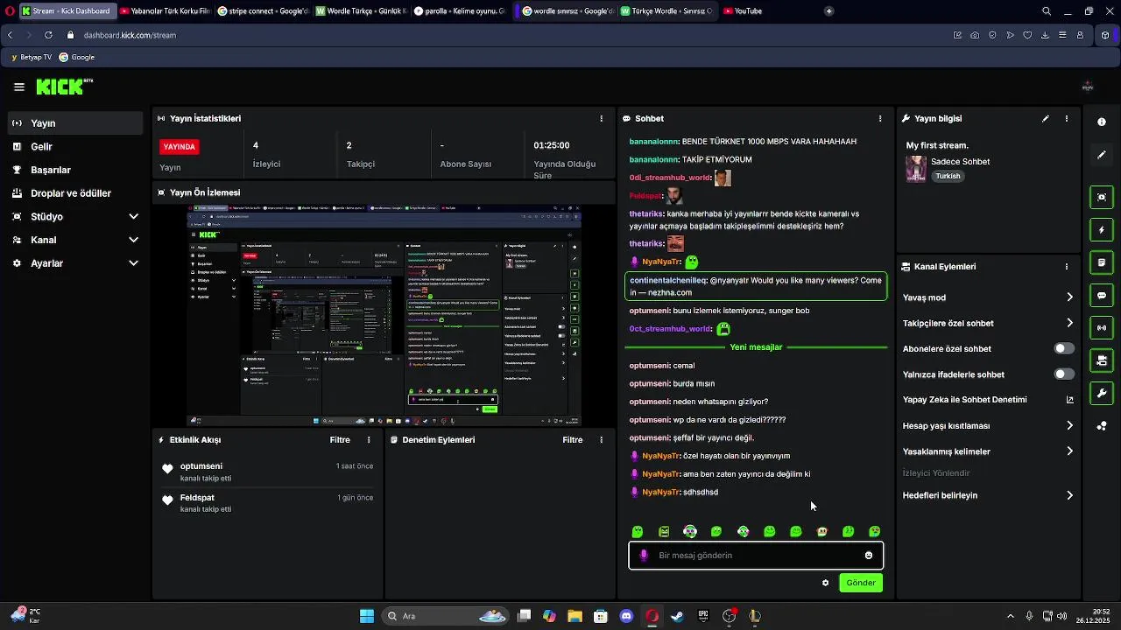Click the Betyap TV bookmark

pos(31,57)
